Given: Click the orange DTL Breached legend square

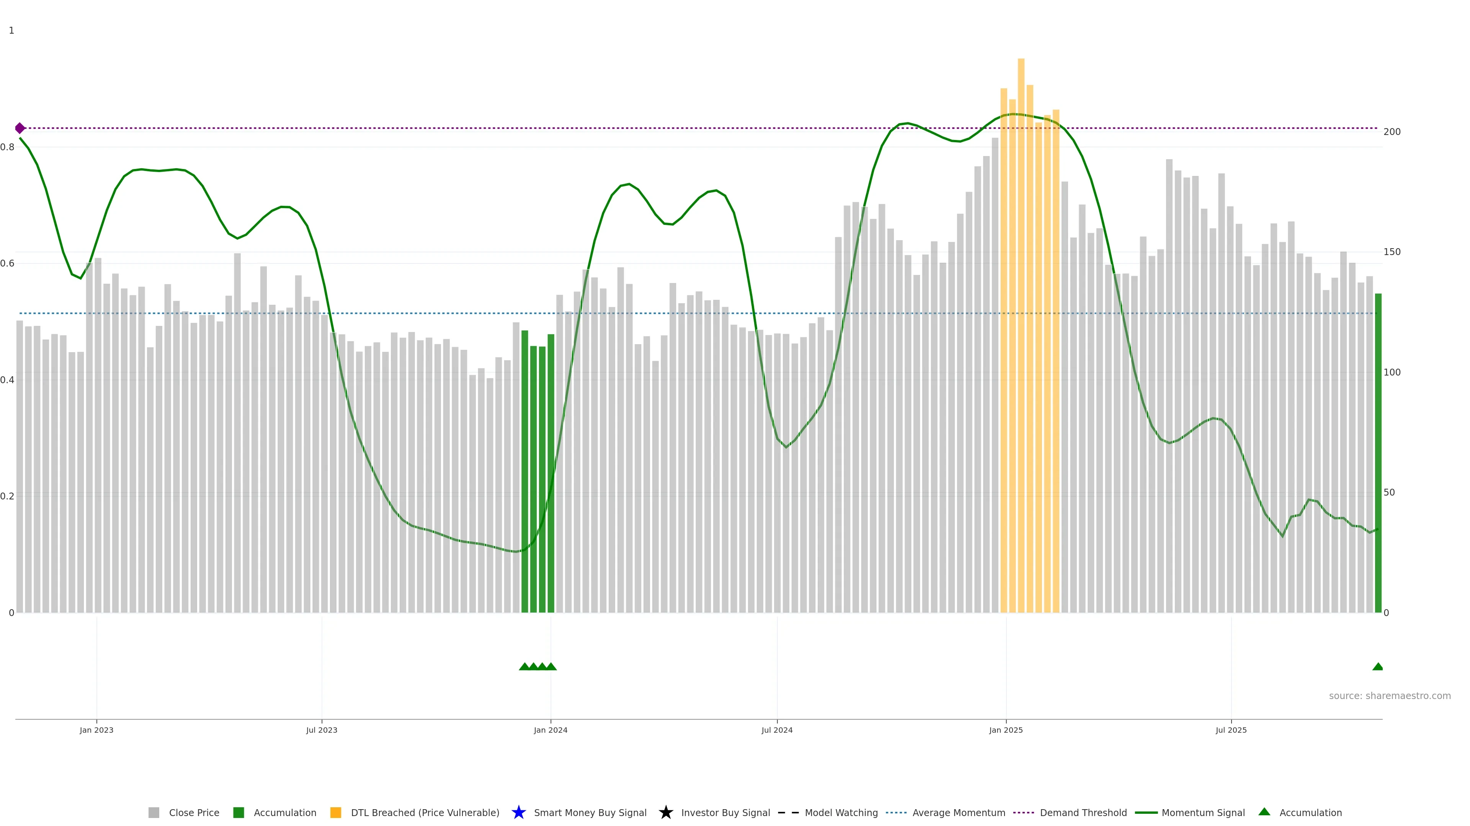Looking at the screenshot, I should [x=336, y=812].
